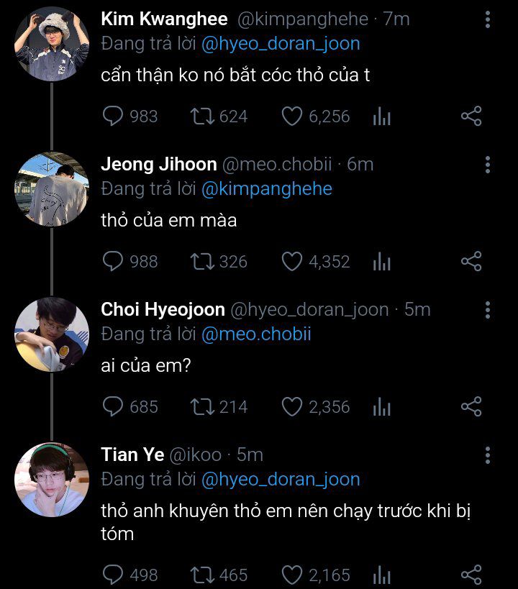Image resolution: width=518 pixels, height=589 pixels.
Task: Like Choi Hyeojoon's tweet
Action: pos(291,407)
